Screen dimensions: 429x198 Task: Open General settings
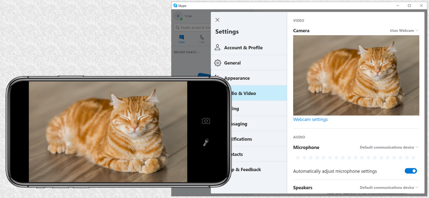(249, 63)
